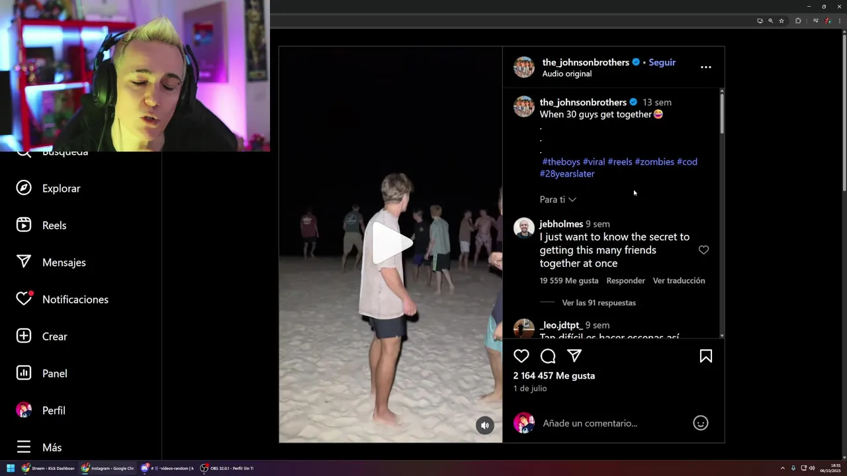Screen dimensions: 847x476
Task: Click comments scrollbar thumb
Action: point(722,114)
